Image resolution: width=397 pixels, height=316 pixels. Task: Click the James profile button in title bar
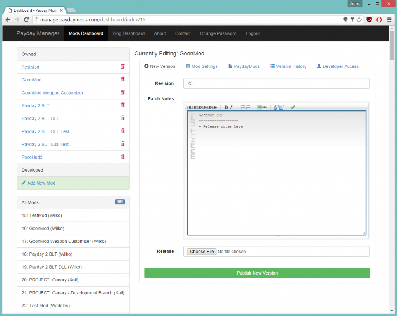355,3
